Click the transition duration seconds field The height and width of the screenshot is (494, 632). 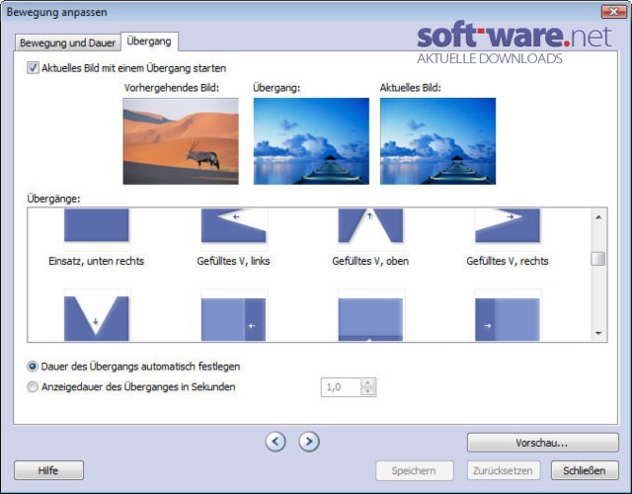click(x=342, y=387)
